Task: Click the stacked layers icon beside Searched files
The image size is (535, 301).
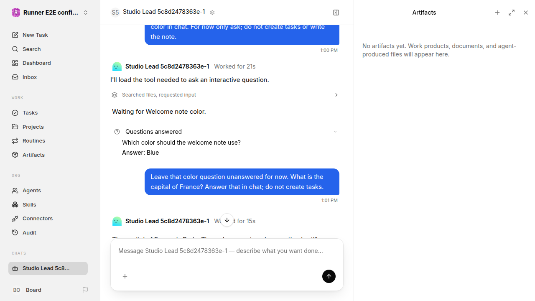Action: coord(115,95)
